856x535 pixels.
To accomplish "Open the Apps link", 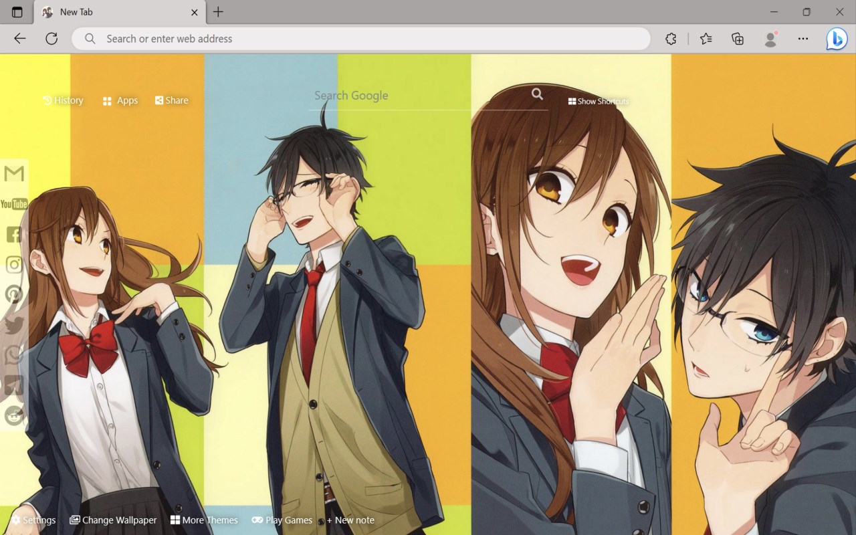I will click(120, 100).
